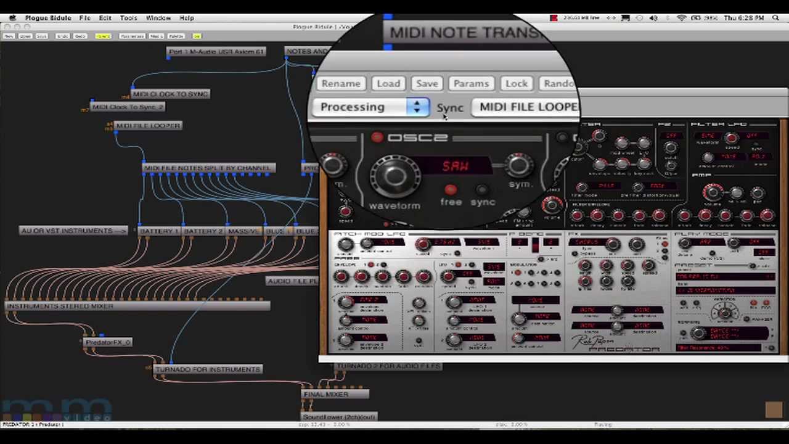Open the Window menu
This screenshot has width=789, height=444.
[158, 18]
